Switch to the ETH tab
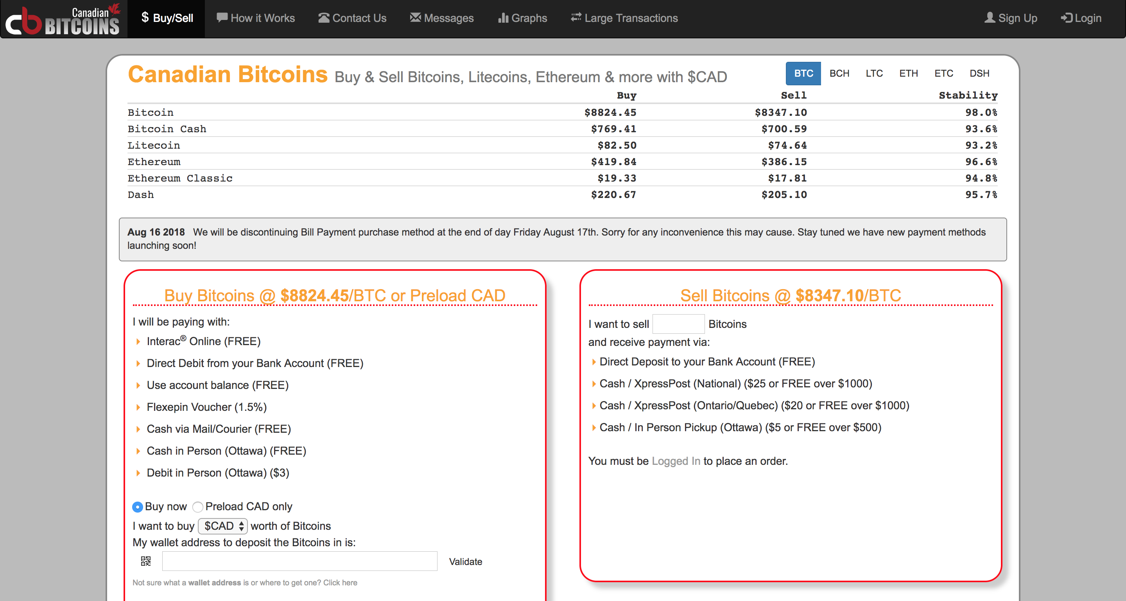The width and height of the screenshot is (1126, 601). 908,73
